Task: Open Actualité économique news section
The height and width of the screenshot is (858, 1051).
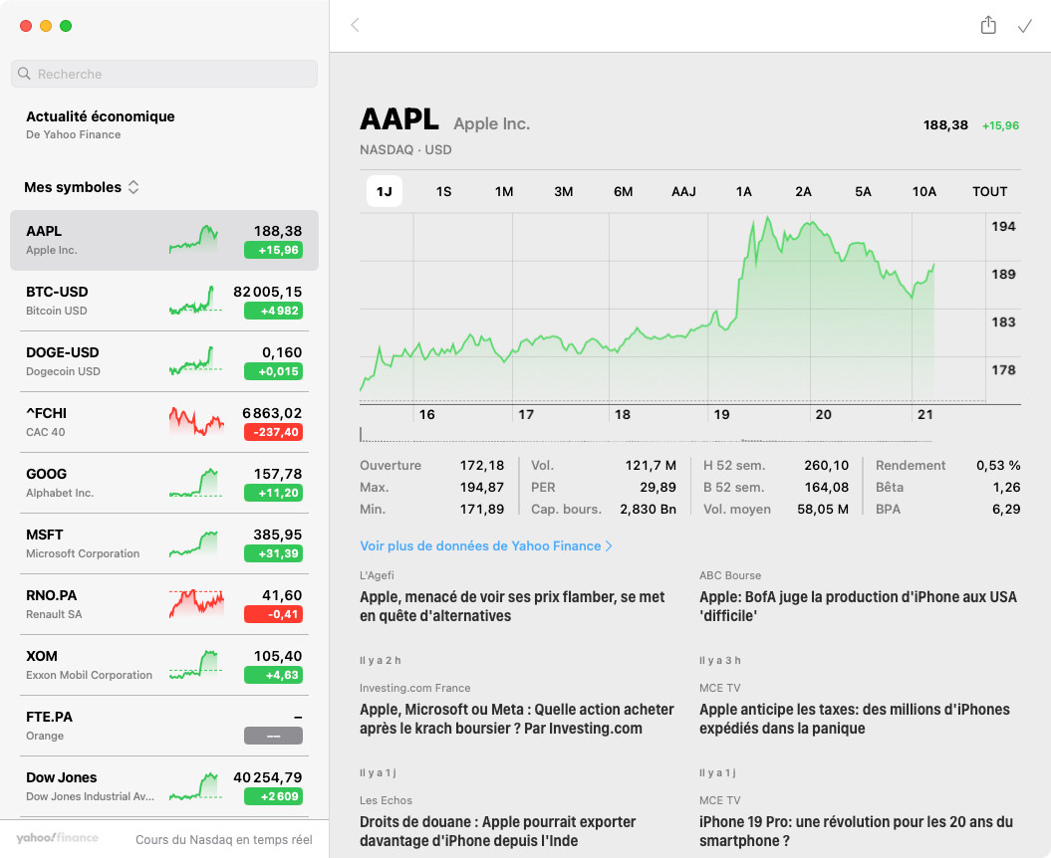Action: [x=100, y=124]
